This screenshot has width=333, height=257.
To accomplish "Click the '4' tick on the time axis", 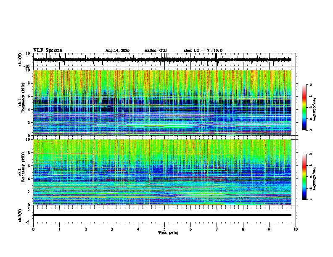I will coord(138,229).
